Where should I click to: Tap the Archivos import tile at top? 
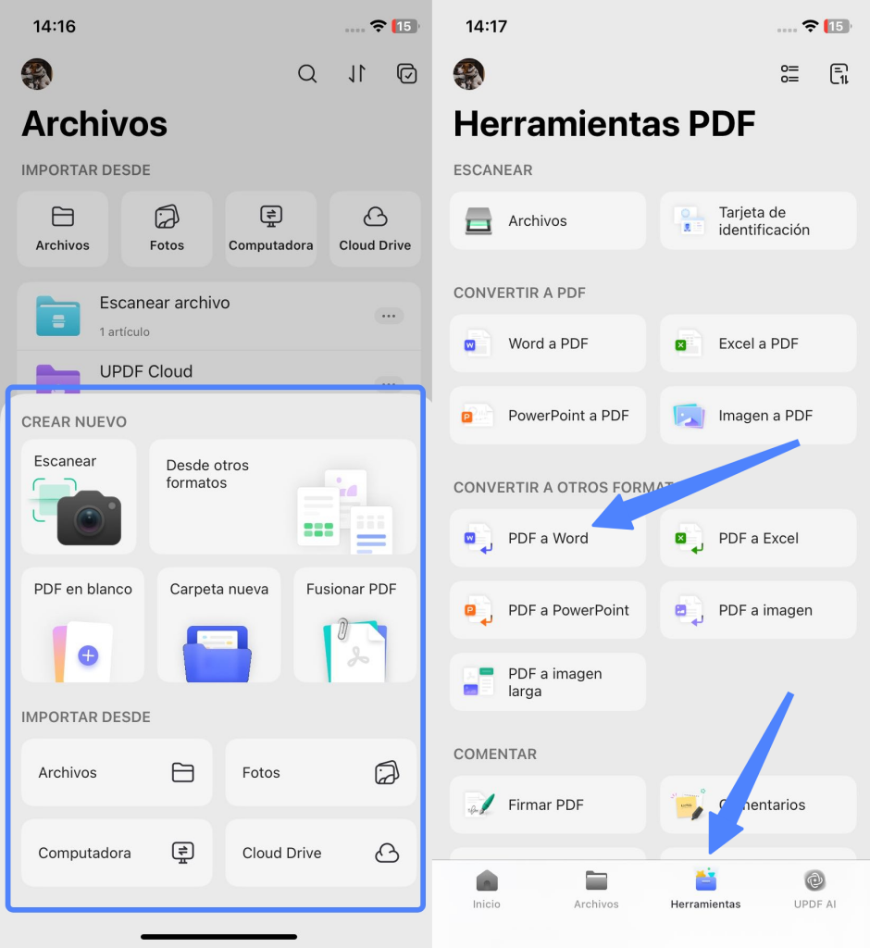(63, 230)
